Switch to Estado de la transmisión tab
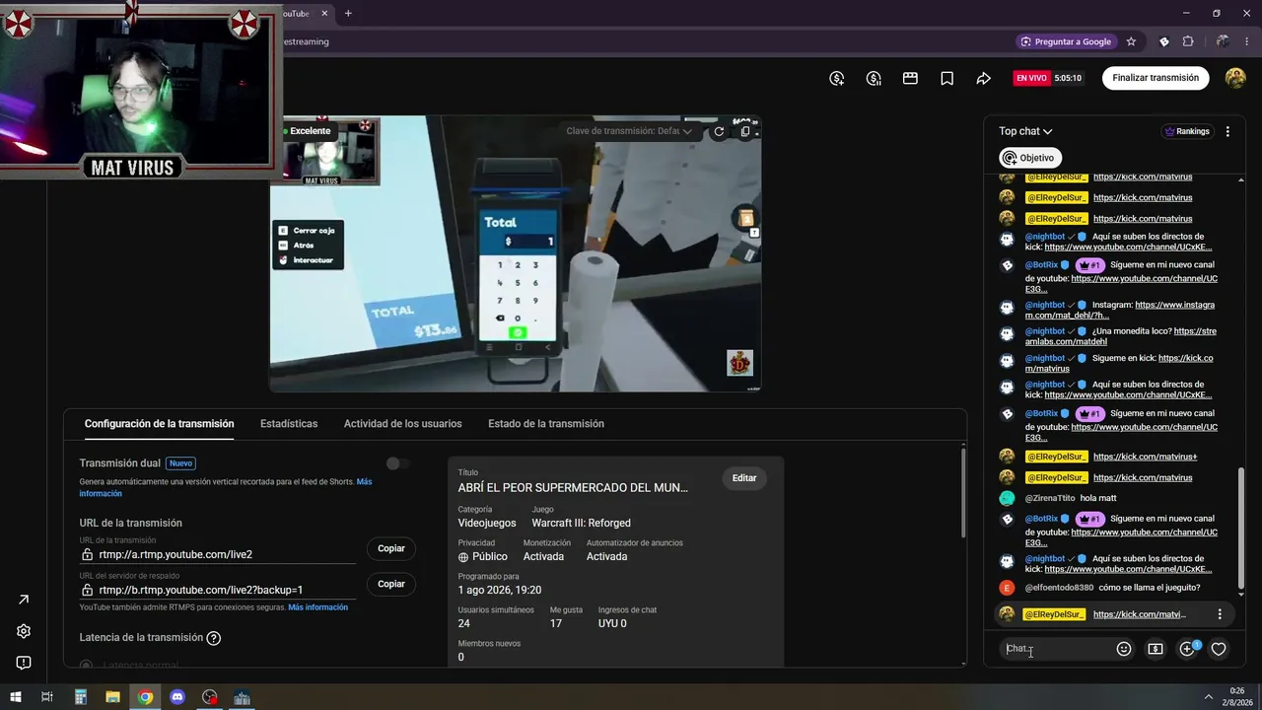 [546, 424]
